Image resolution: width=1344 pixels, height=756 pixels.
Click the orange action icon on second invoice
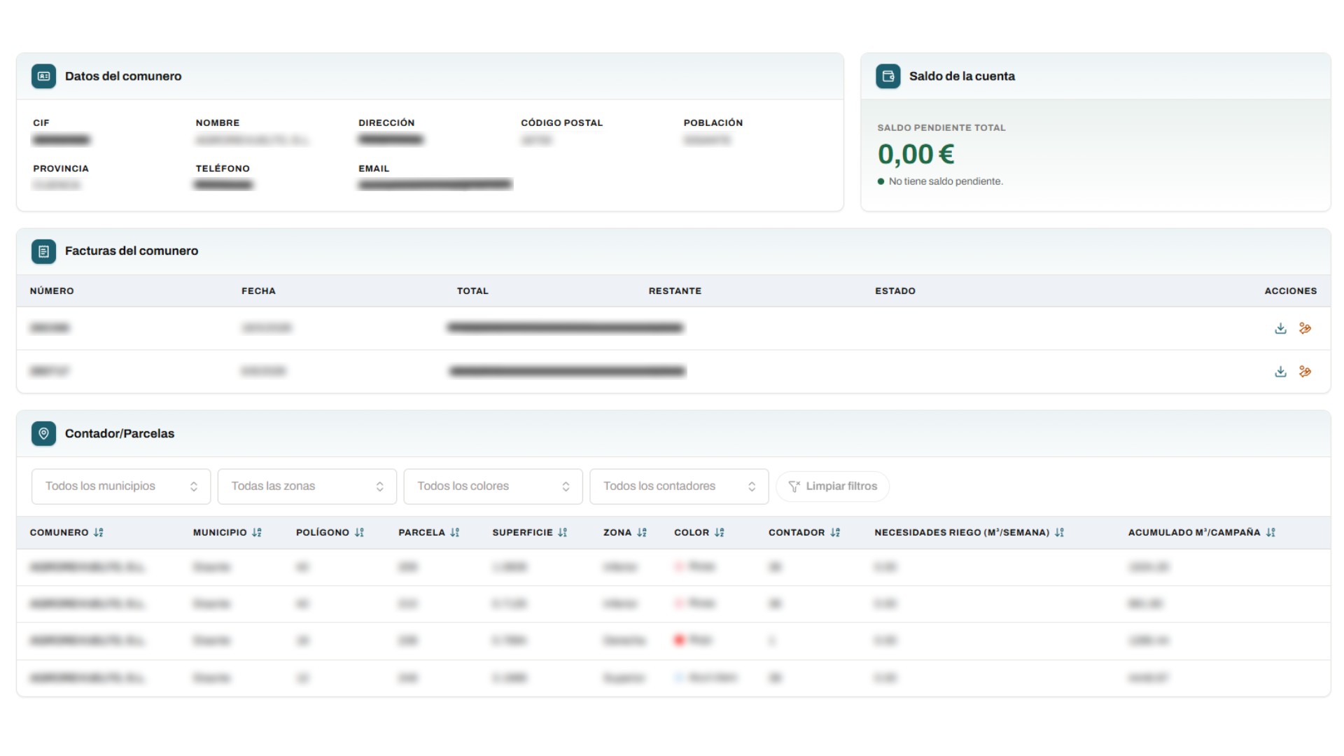click(x=1305, y=372)
